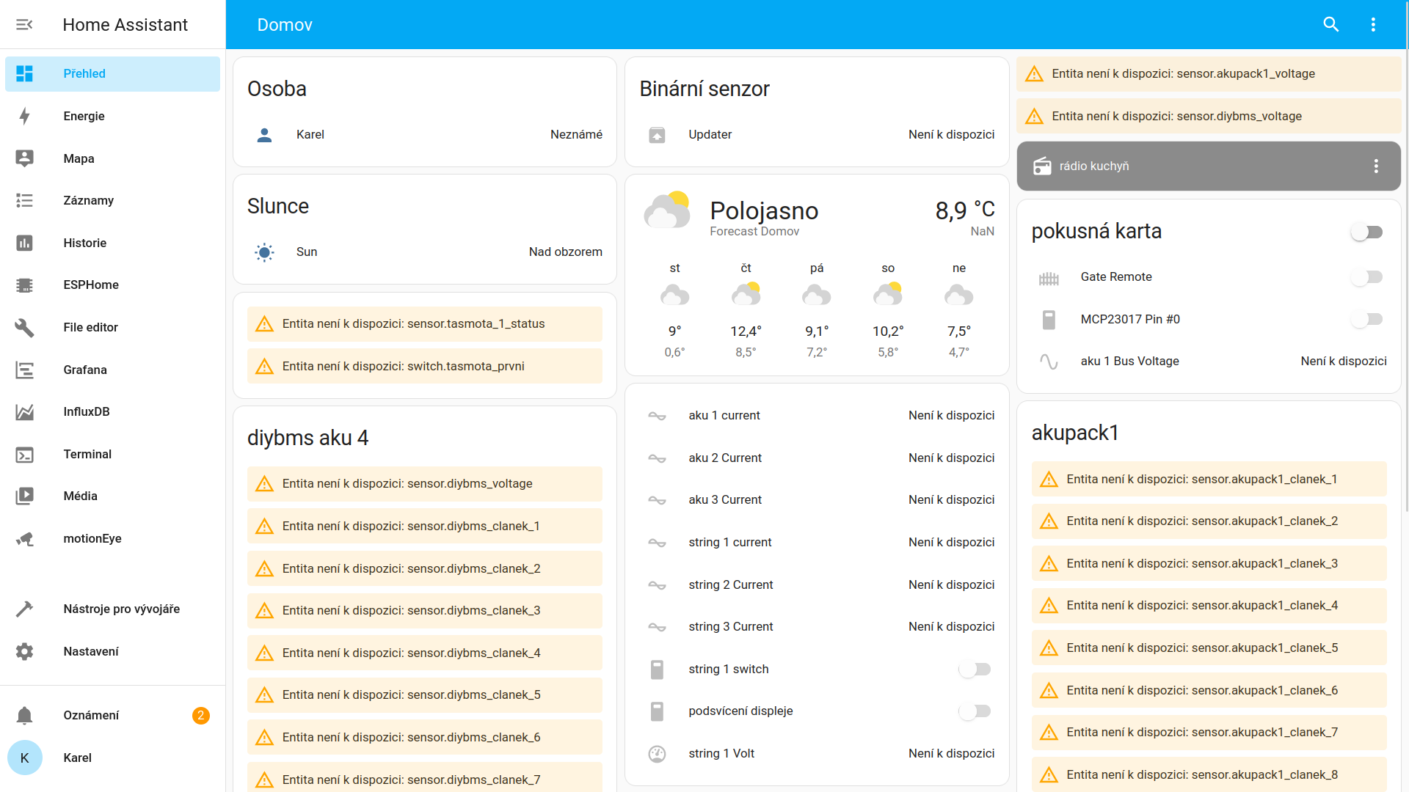Go to ESPHome in the sidebar

click(x=91, y=285)
